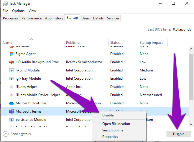
Task: Switch to the Details tab
Action: [98, 18]
